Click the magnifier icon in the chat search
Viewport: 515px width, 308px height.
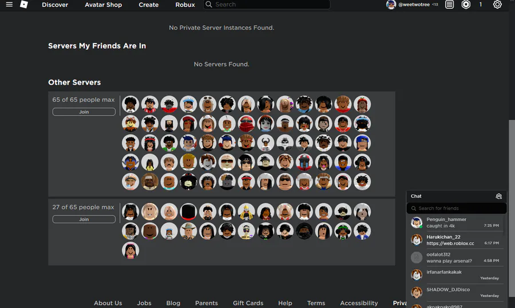414,208
